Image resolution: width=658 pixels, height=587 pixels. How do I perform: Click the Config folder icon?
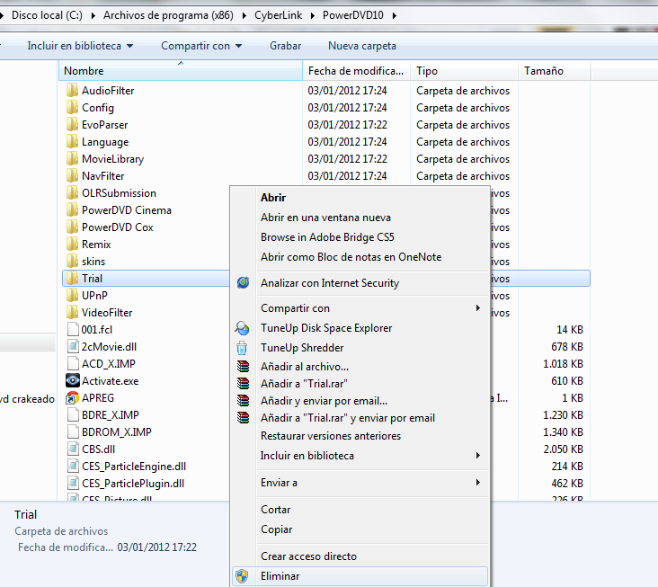[72, 107]
